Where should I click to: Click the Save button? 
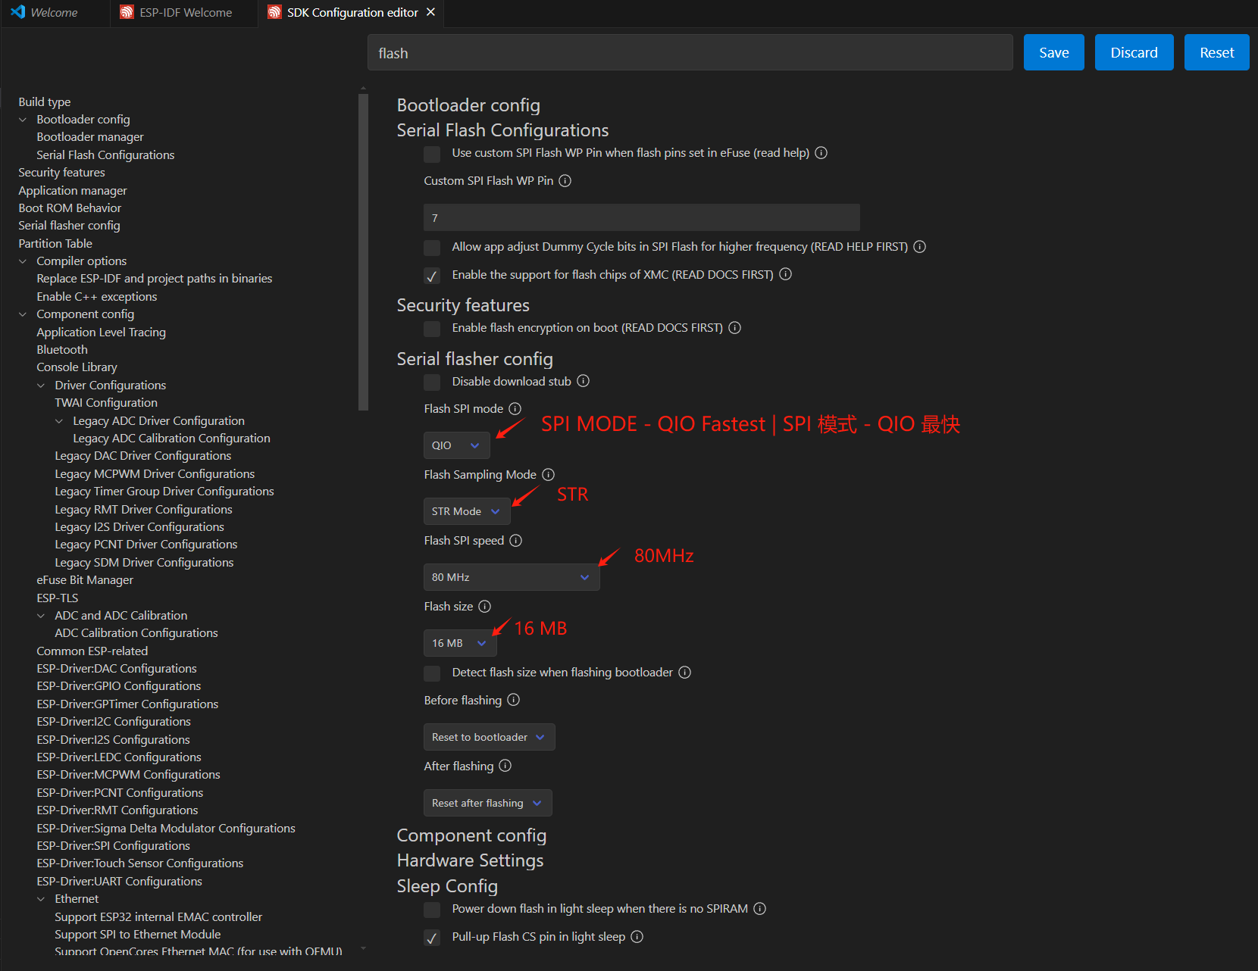(x=1053, y=52)
